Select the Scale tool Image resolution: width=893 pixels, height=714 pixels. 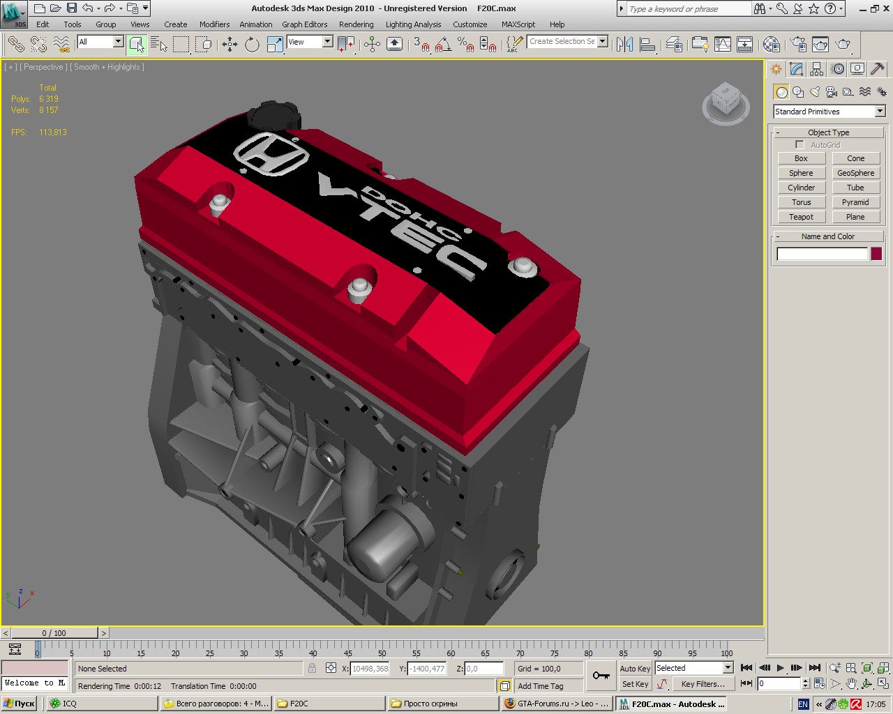point(275,45)
